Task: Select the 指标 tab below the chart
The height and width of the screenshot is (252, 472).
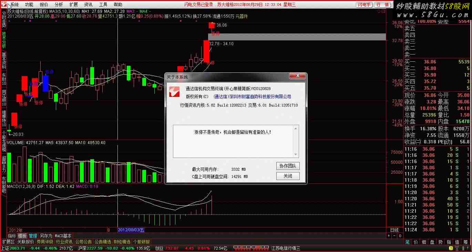Action: 12,236
